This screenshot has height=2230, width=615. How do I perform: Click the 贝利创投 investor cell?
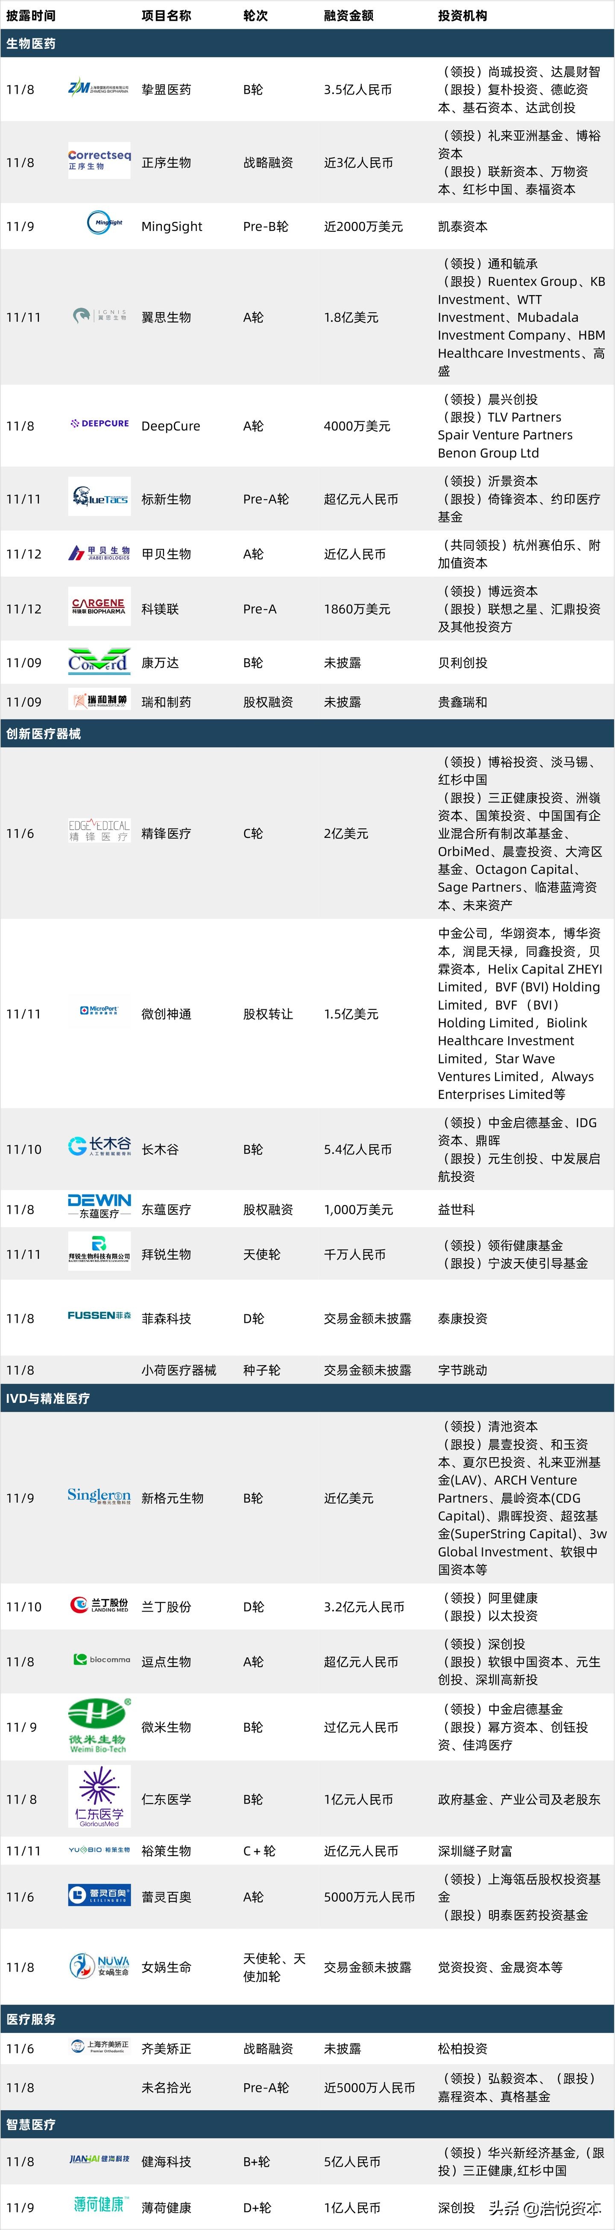click(x=463, y=662)
